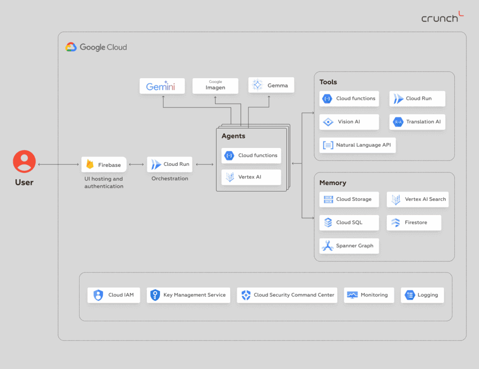Click the Google Cloud title text
Viewport: 479px width, 369px height.
point(103,47)
